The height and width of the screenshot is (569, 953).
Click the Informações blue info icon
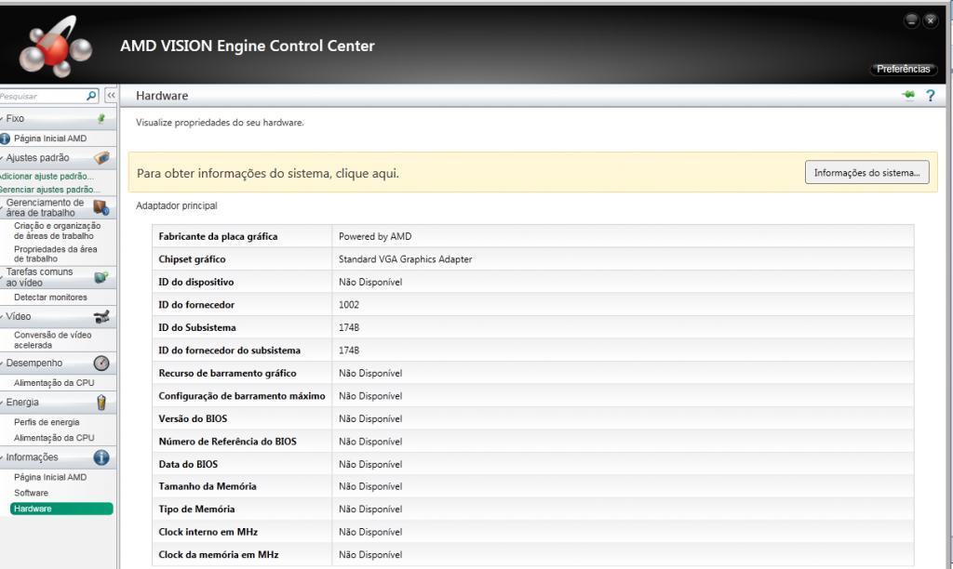(x=101, y=457)
